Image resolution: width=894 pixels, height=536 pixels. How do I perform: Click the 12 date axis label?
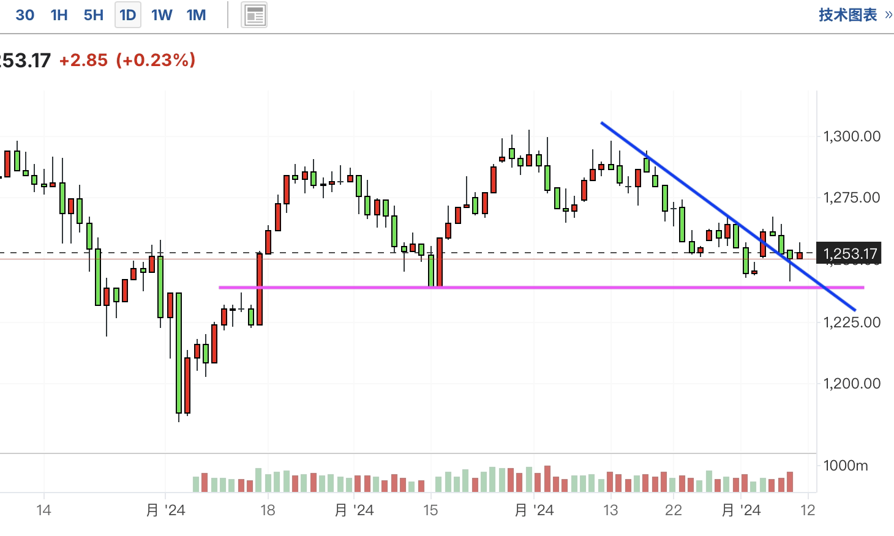coord(808,510)
